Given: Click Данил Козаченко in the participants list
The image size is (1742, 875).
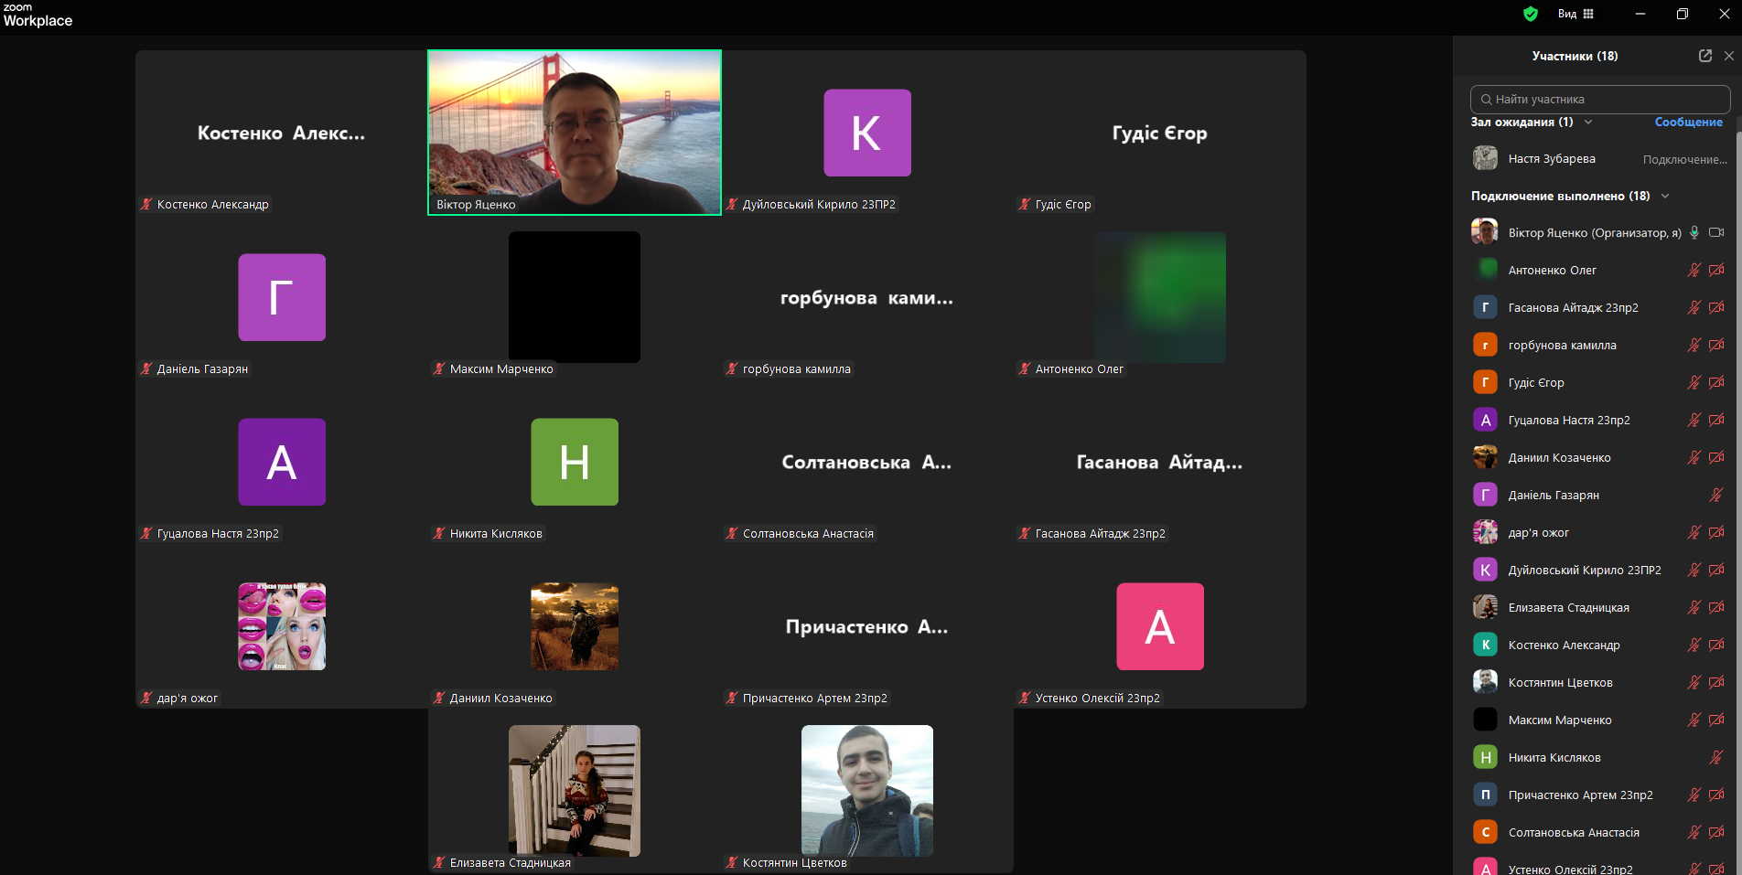Looking at the screenshot, I should (1559, 457).
